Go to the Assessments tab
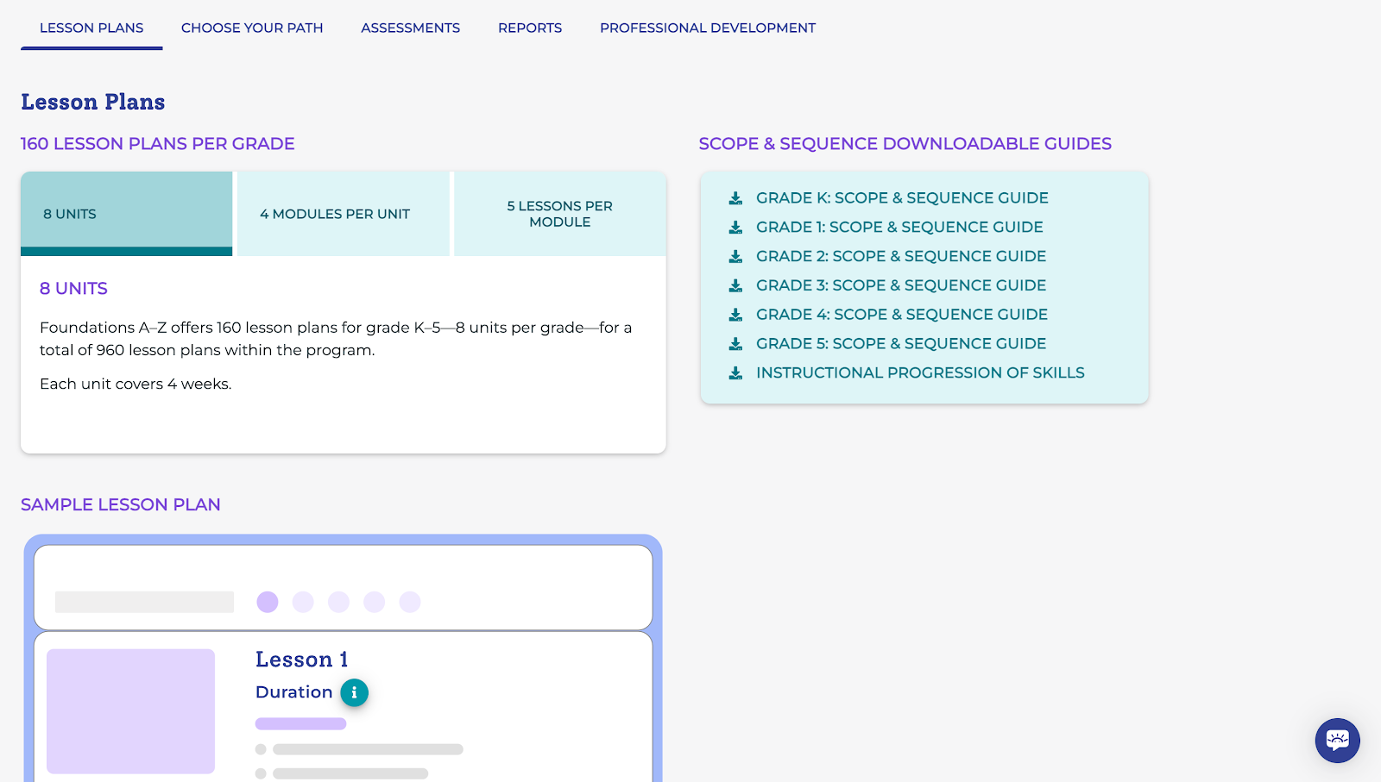Viewport: 1381px width, 782px height. point(411,28)
